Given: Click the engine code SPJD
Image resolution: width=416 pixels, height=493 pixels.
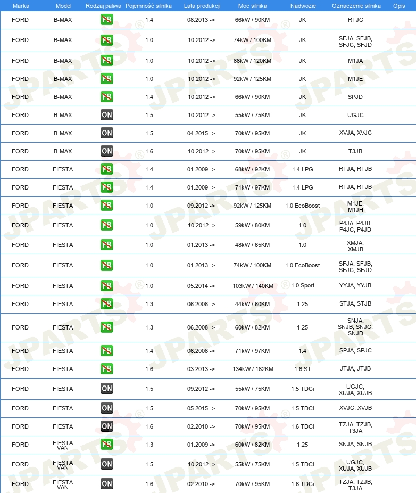Looking at the screenshot, I should pos(355,97).
